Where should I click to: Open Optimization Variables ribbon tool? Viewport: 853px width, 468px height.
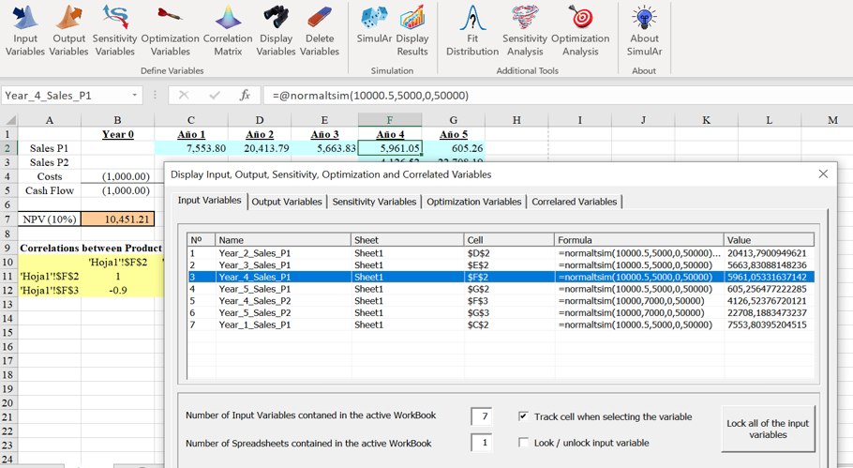[x=171, y=31]
